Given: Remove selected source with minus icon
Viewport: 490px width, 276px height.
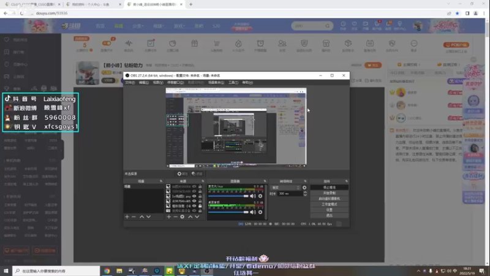Looking at the screenshot, I should click(175, 217).
